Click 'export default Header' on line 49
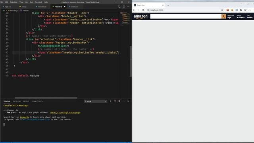Viewport: 254px width, 143px height. click(25, 75)
